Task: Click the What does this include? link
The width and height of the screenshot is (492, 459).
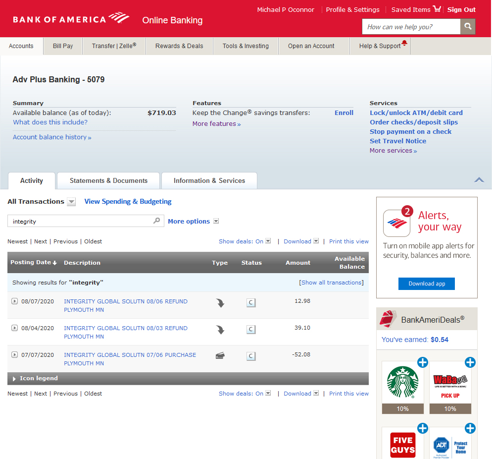Action: point(50,122)
